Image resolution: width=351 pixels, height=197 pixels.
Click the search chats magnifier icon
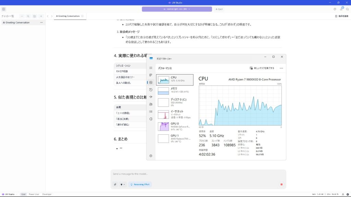pyautogui.click(x=28, y=16)
